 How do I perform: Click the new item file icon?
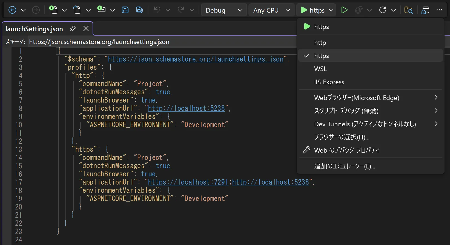[x=53, y=10]
